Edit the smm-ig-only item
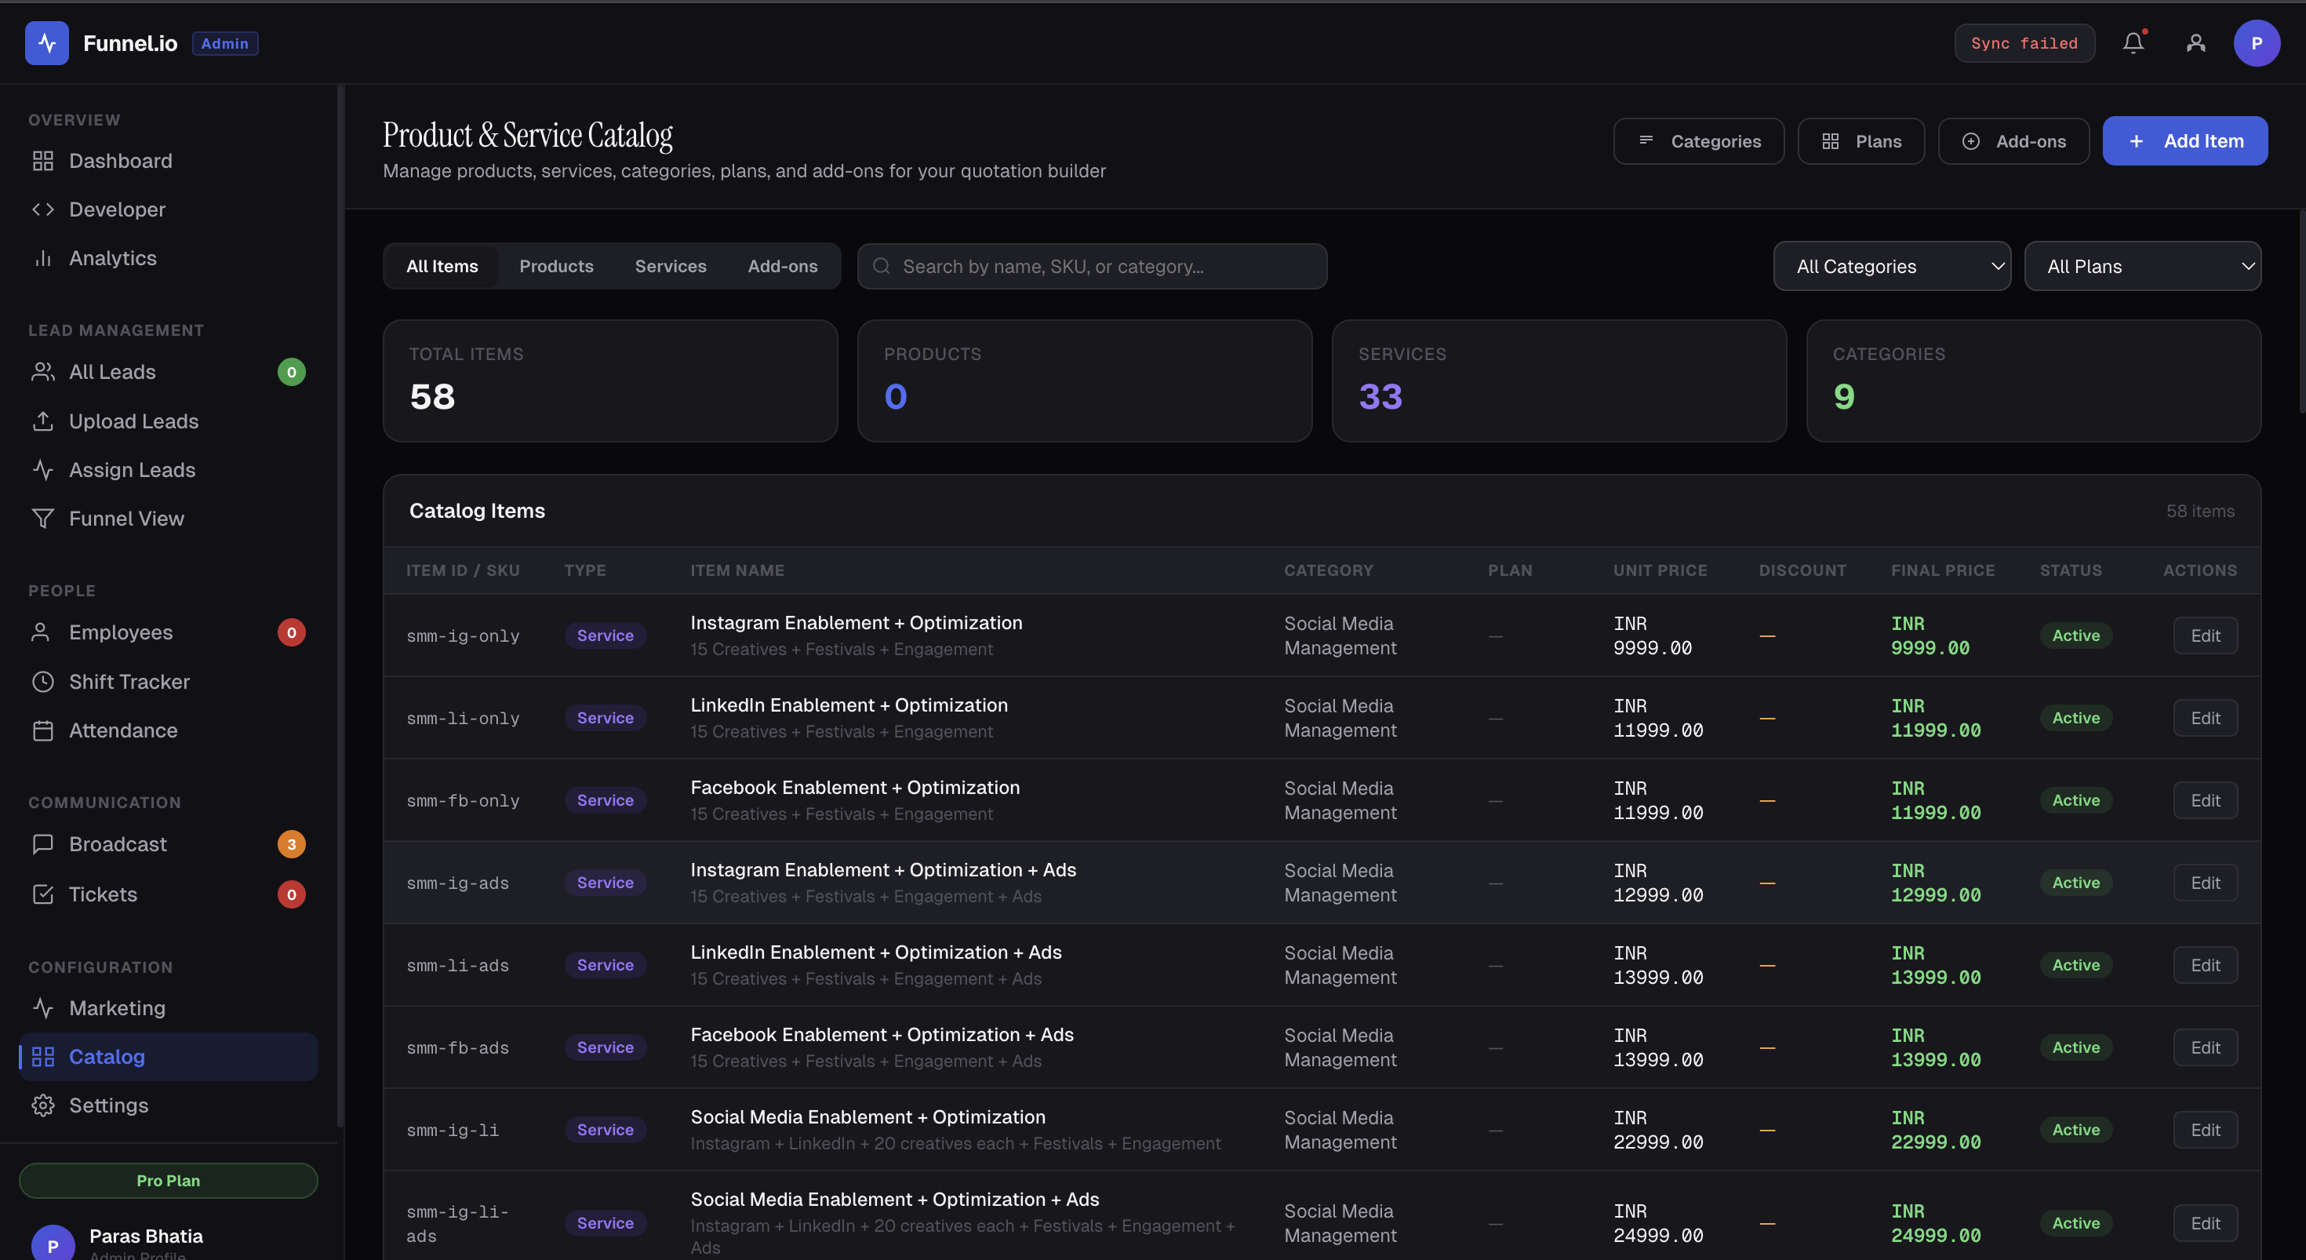 2205,635
